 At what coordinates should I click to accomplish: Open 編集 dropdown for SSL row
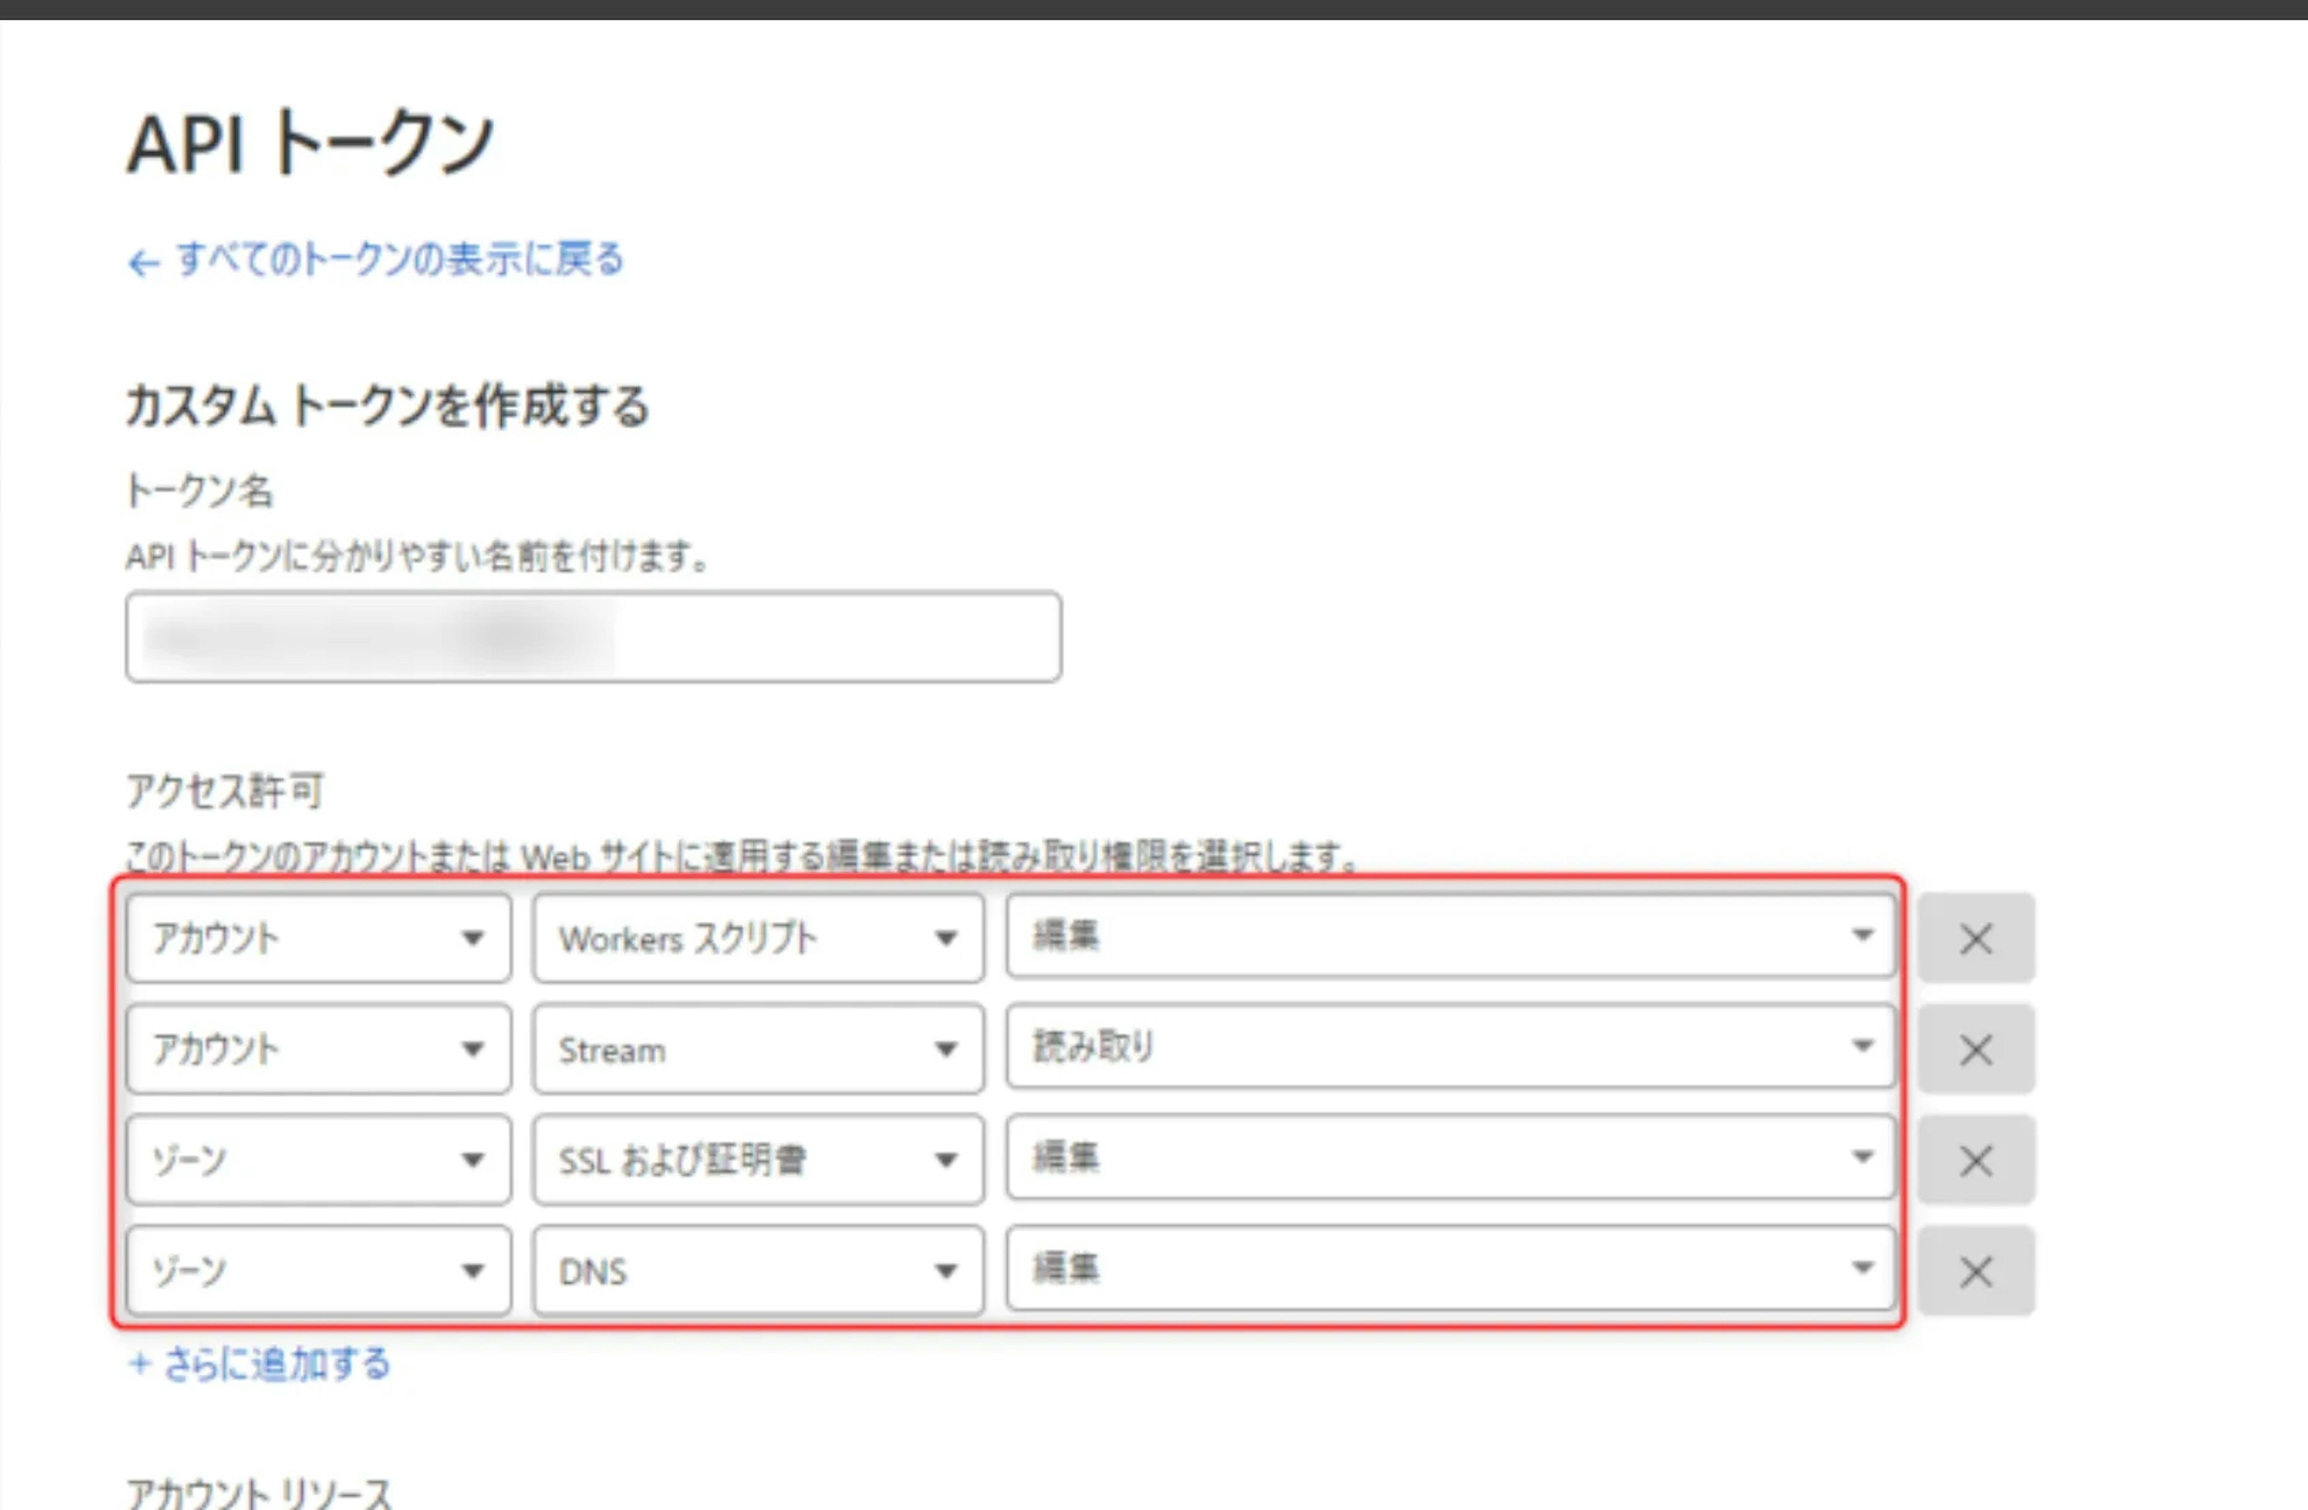click(1450, 1157)
